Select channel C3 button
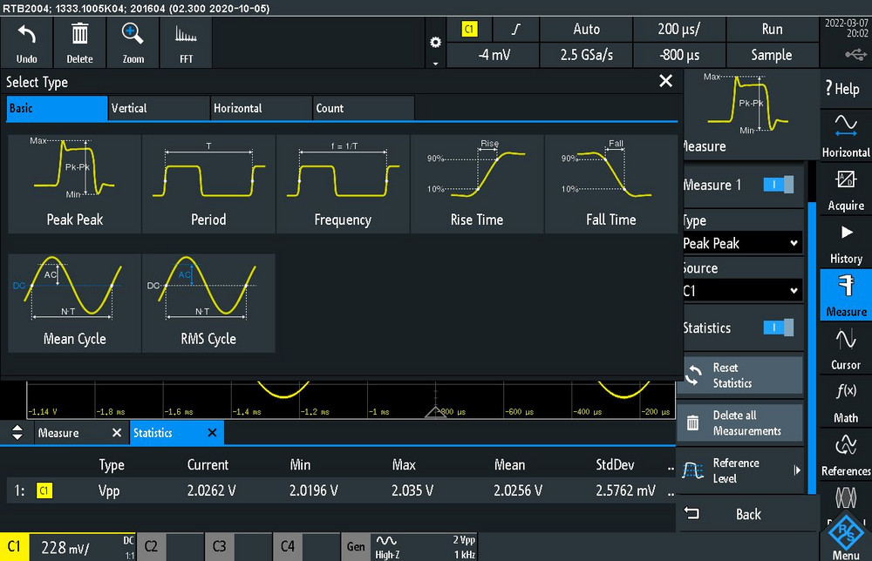The width and height of the screenshot is (872, 561). pyautogui.click(x=219, y=547)
